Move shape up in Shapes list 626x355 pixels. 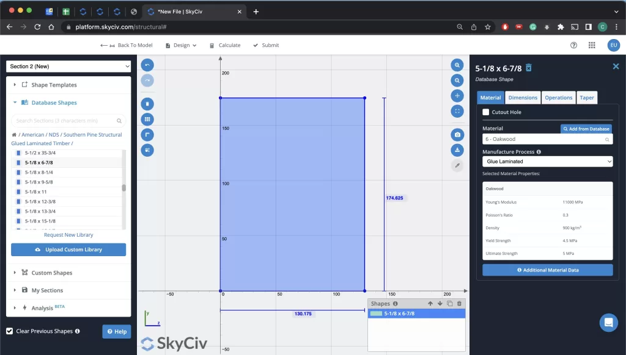[x=430, y=304]
